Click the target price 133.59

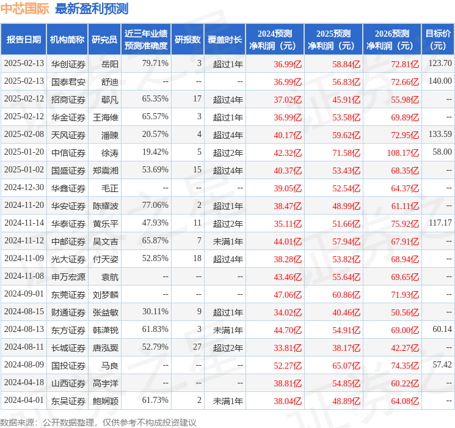coord(440,134)
